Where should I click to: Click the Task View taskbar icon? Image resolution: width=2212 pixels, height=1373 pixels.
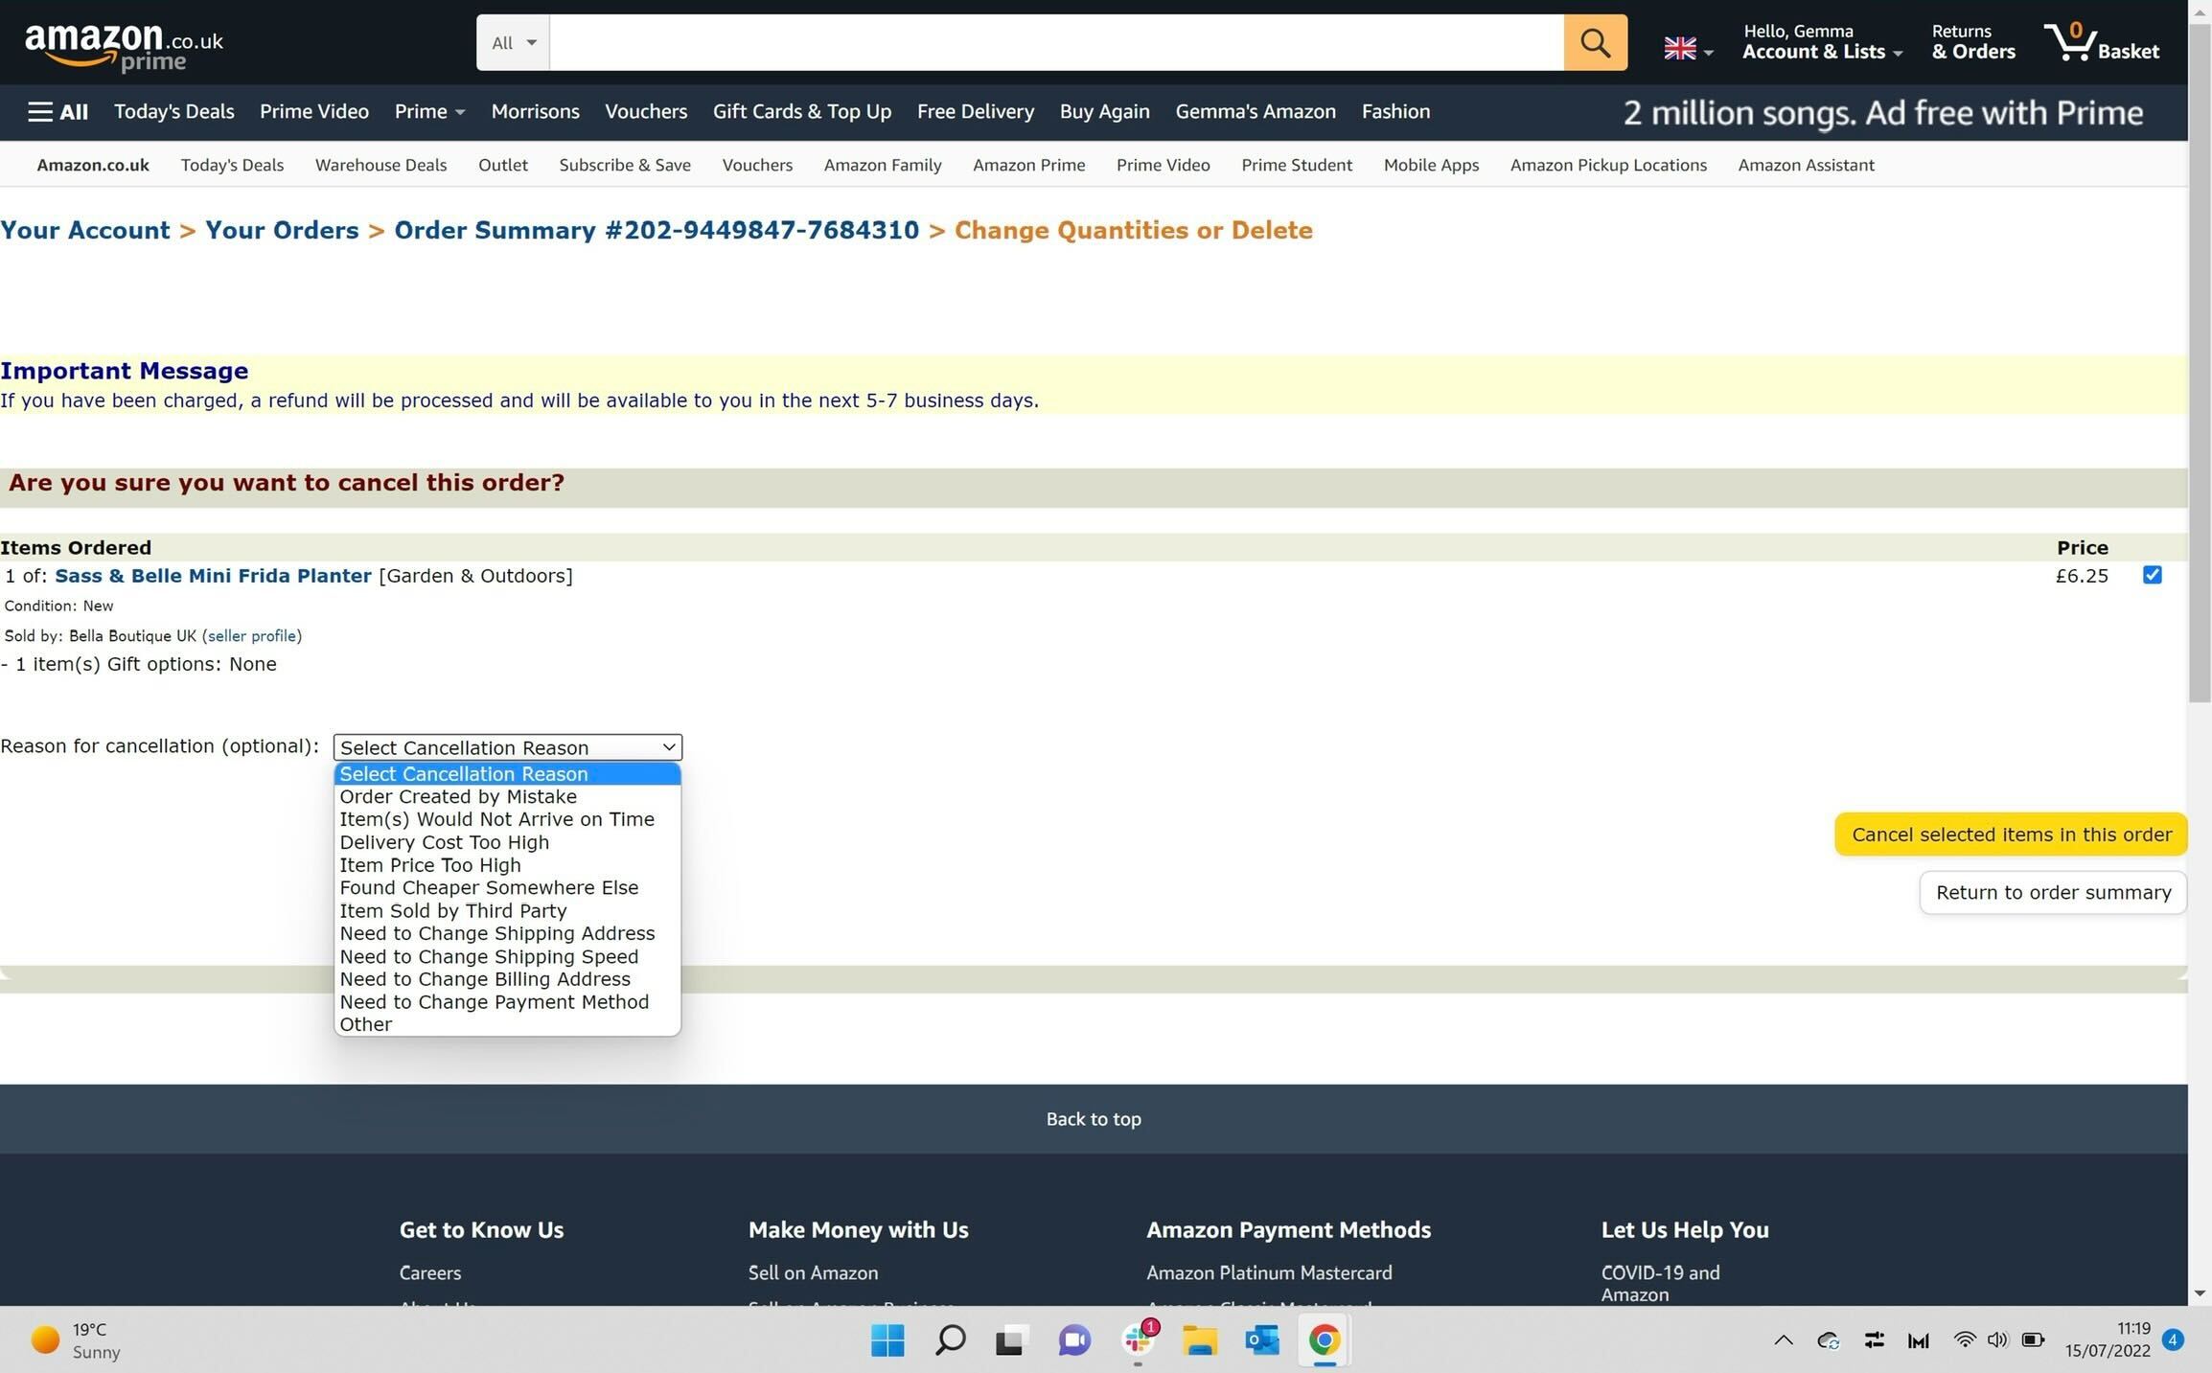(x=1010, y=1339)
